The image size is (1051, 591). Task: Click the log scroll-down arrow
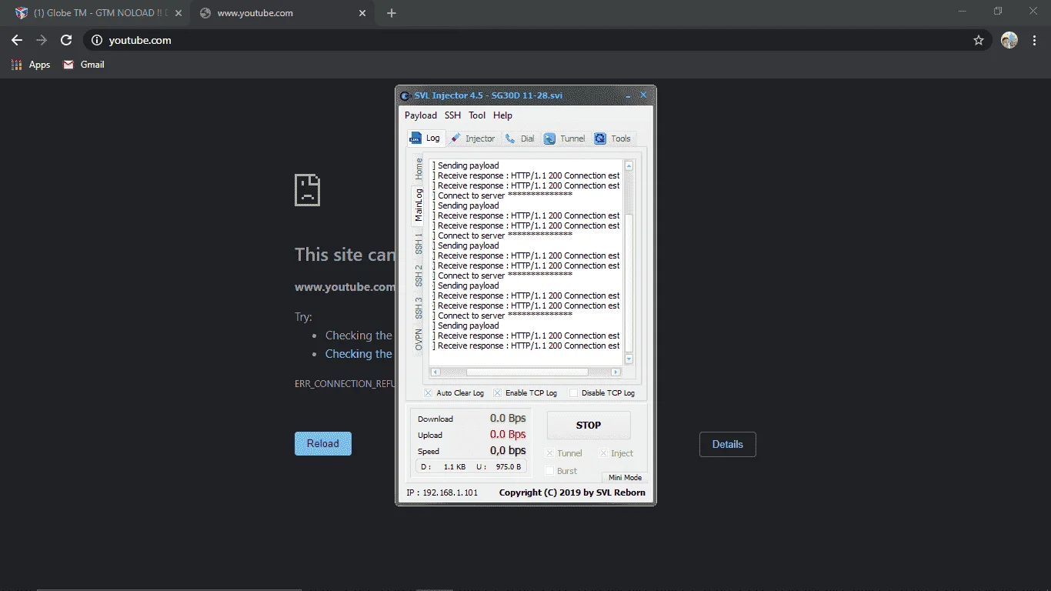629,359
